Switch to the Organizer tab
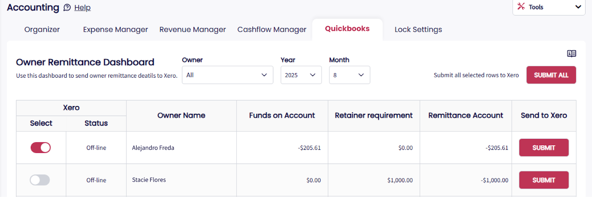The image size is (592, 197). [42, 30]
